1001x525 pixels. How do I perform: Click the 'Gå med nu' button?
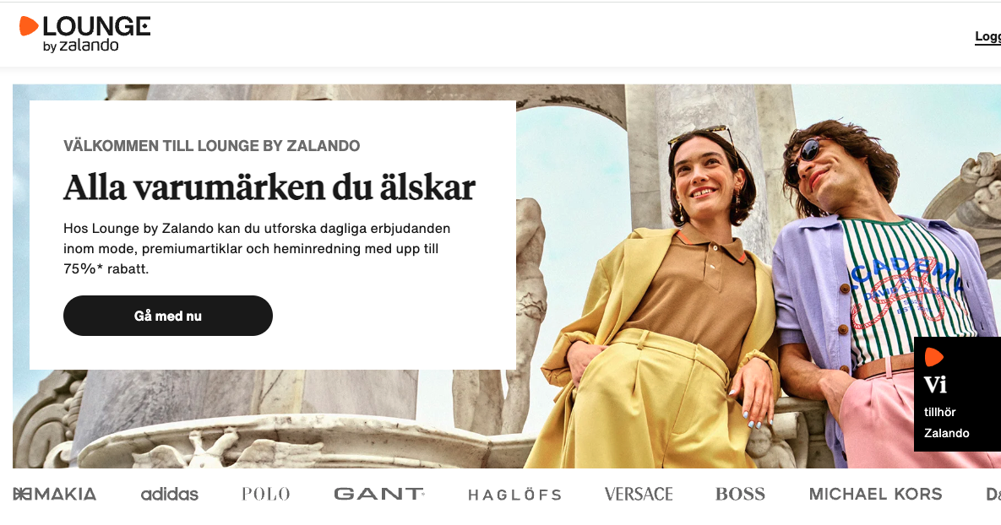(168, 316)
